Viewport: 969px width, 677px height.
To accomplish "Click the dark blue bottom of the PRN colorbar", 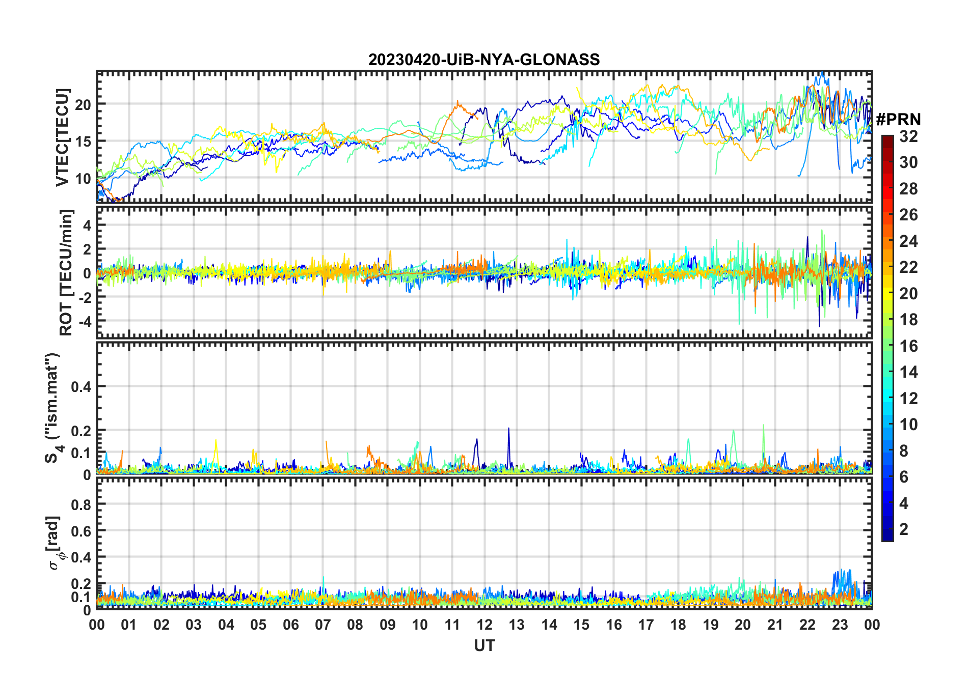I will 887,535.
